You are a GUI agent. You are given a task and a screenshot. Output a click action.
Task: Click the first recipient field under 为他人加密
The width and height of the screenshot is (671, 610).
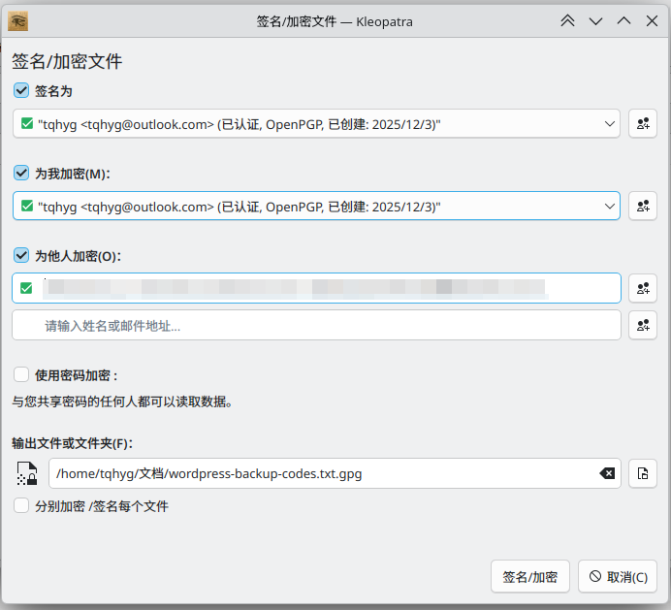pos(316,288)
